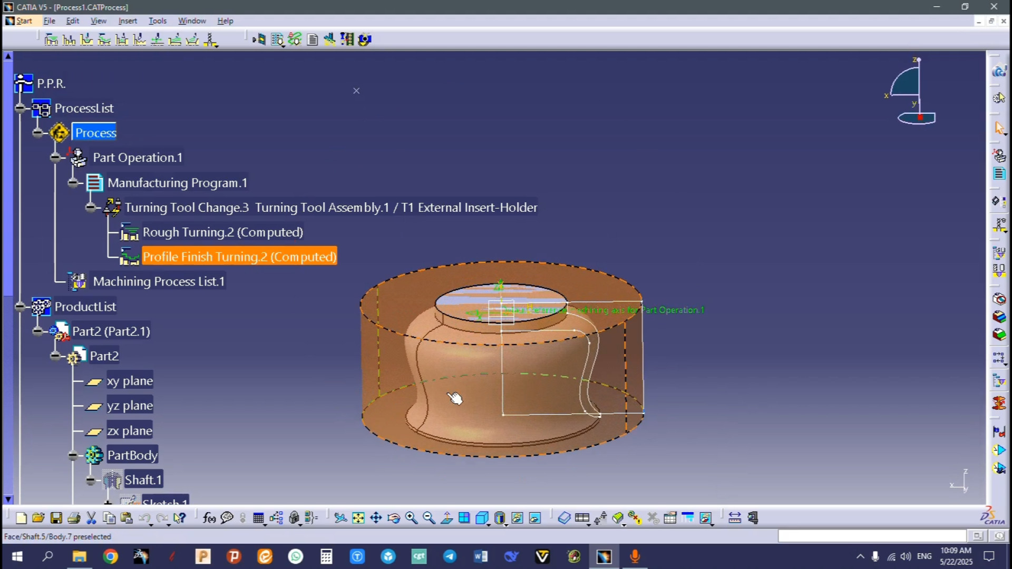Viewport: 1012px width, 569px height.
Task: Open the Tools menu
Action: pyautogui.click(x=157, y=21)
